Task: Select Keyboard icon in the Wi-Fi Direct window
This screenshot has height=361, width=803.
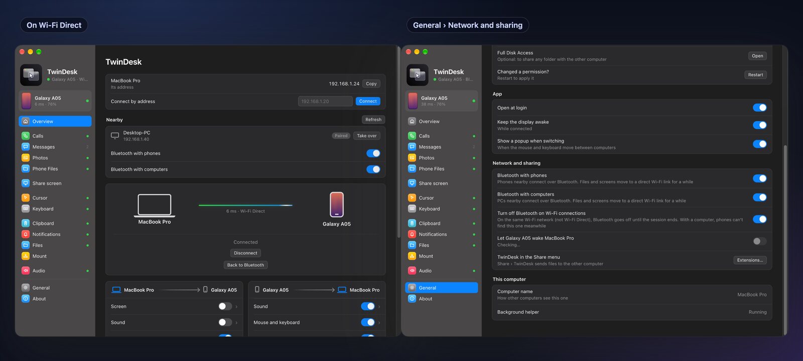Action: [26, 209]
